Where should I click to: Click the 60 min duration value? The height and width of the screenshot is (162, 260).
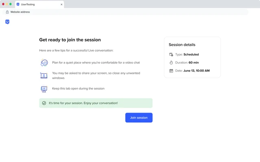pos(194,63)
